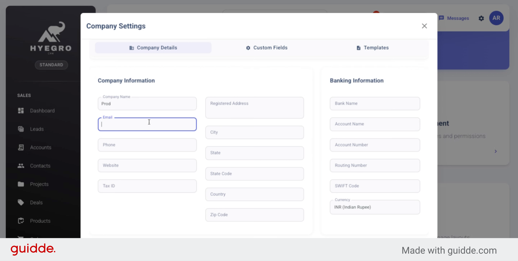Click into the SWIFT Code field

374,186
